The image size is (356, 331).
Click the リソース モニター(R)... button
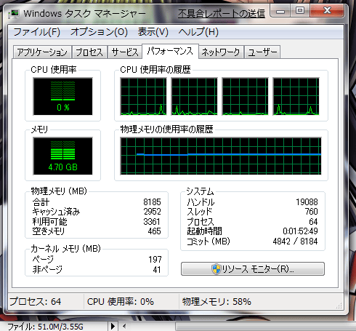coord(253,268)
